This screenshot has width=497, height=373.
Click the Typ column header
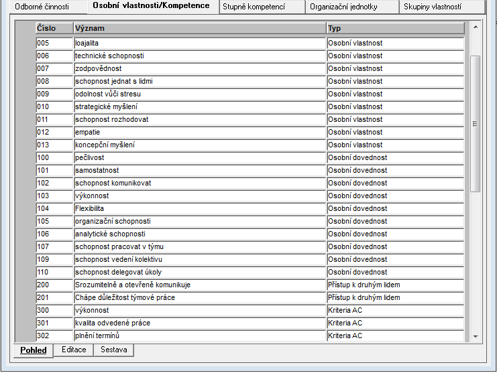396,28
